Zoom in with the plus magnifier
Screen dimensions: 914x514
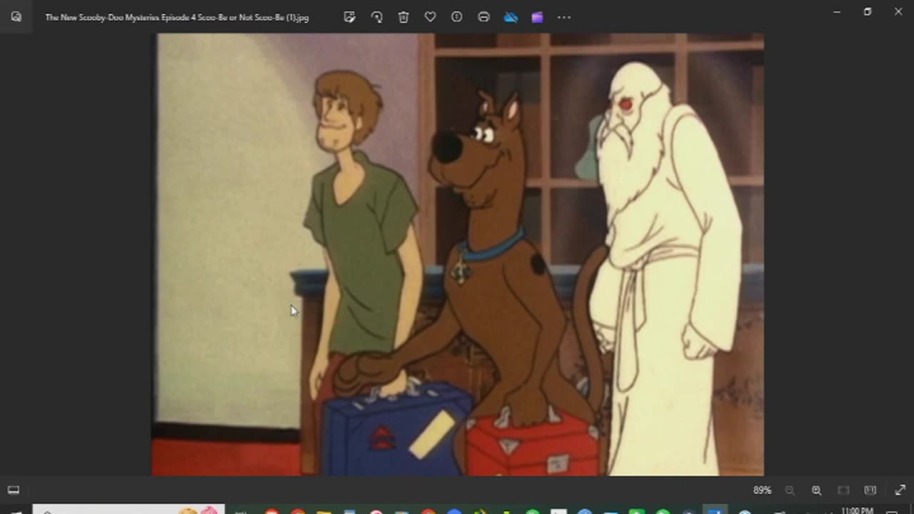[816, 490]
